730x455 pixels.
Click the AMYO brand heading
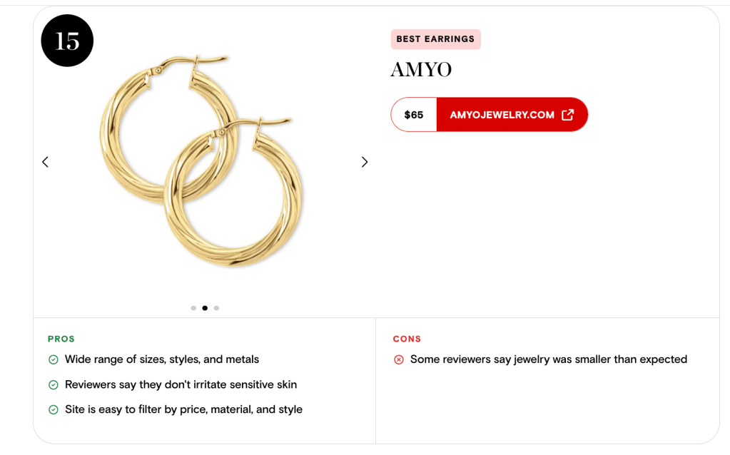[x=421, y=70]
